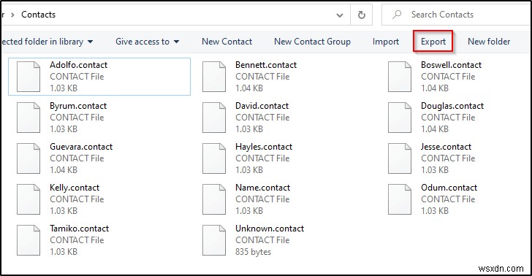
Task: Click the Boswell.contact file name
Action: click(452, 65)
